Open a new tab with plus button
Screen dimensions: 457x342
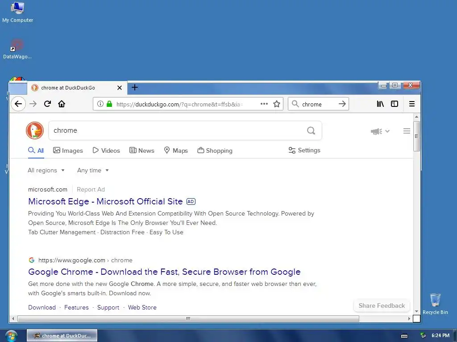(135, 87)
